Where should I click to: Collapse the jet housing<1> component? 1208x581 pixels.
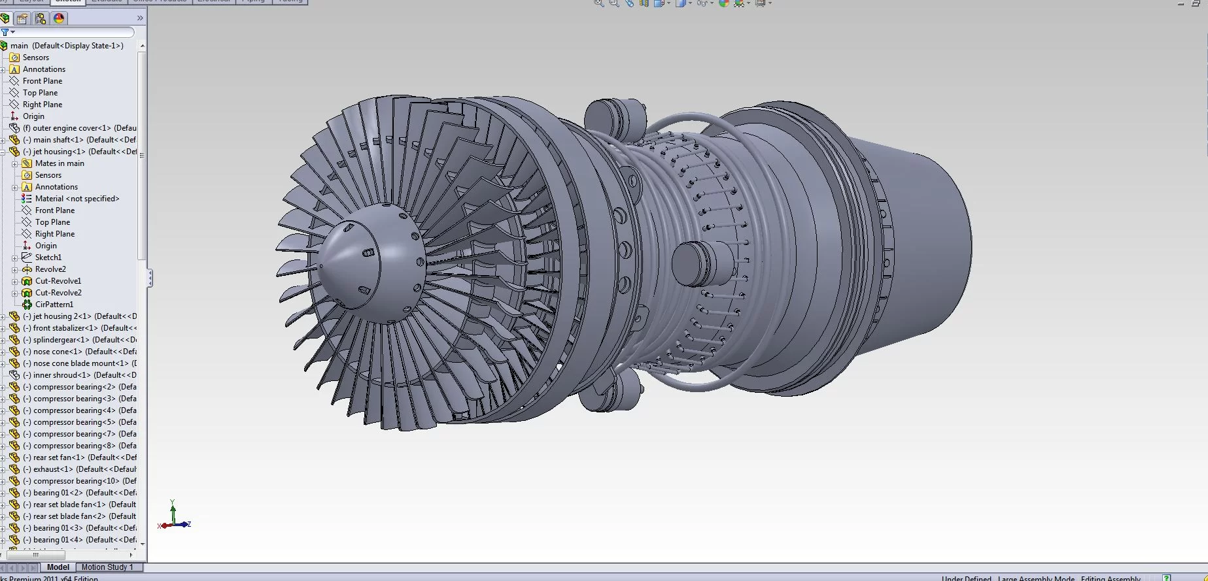click(x=3, y=152)
